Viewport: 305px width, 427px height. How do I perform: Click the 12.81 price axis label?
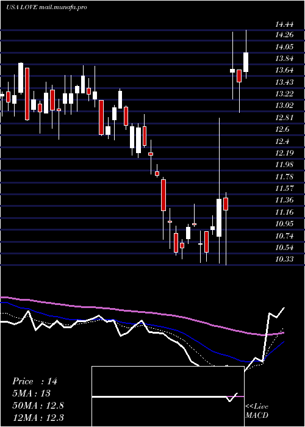coord(284,118)
